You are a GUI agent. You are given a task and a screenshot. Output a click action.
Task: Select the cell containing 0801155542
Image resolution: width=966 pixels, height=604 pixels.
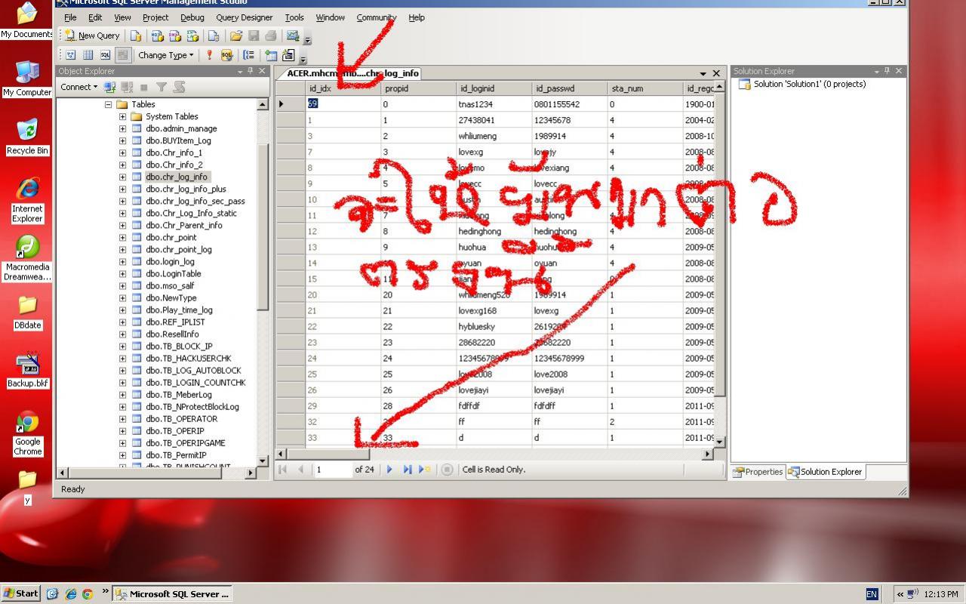click(570, 104)
